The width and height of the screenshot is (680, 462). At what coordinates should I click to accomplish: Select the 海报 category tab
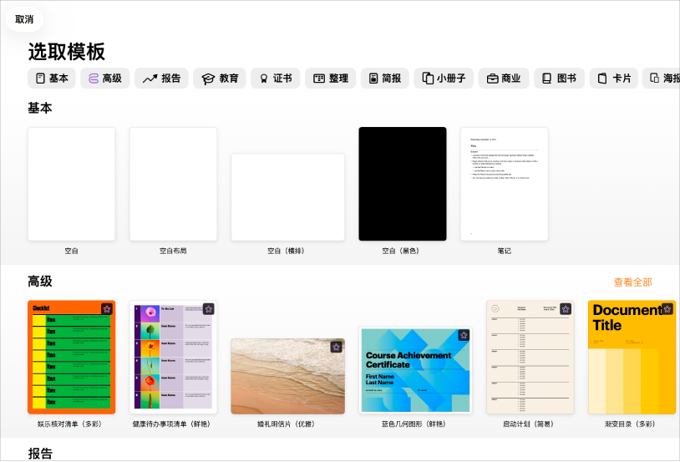662,79
